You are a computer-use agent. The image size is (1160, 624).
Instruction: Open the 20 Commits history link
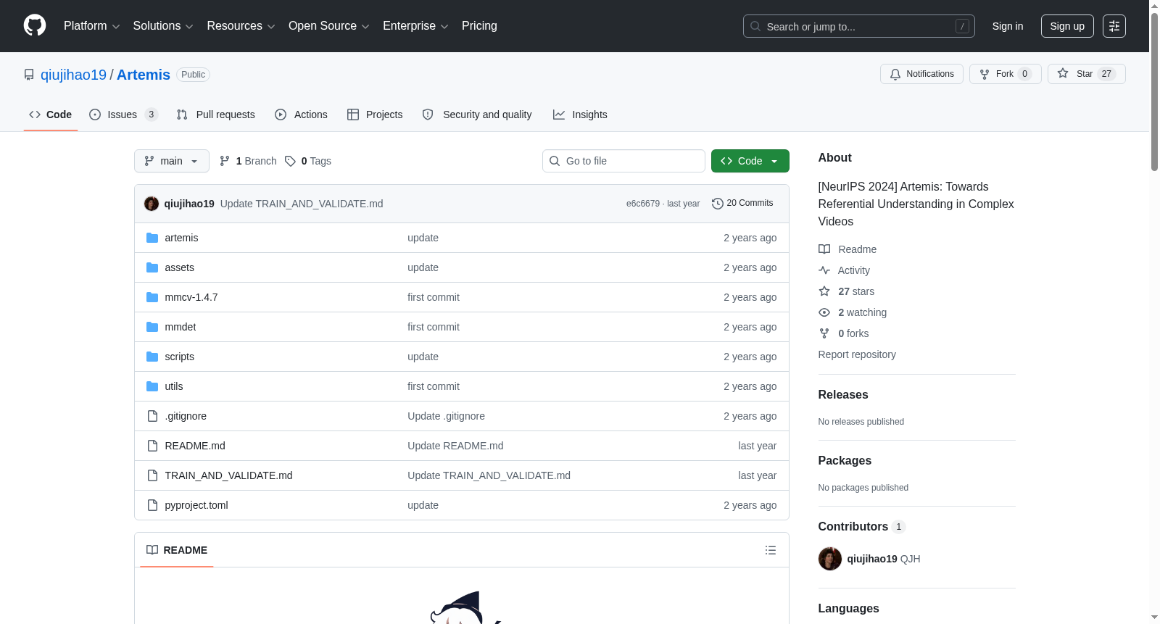click(x=742, y=204)
